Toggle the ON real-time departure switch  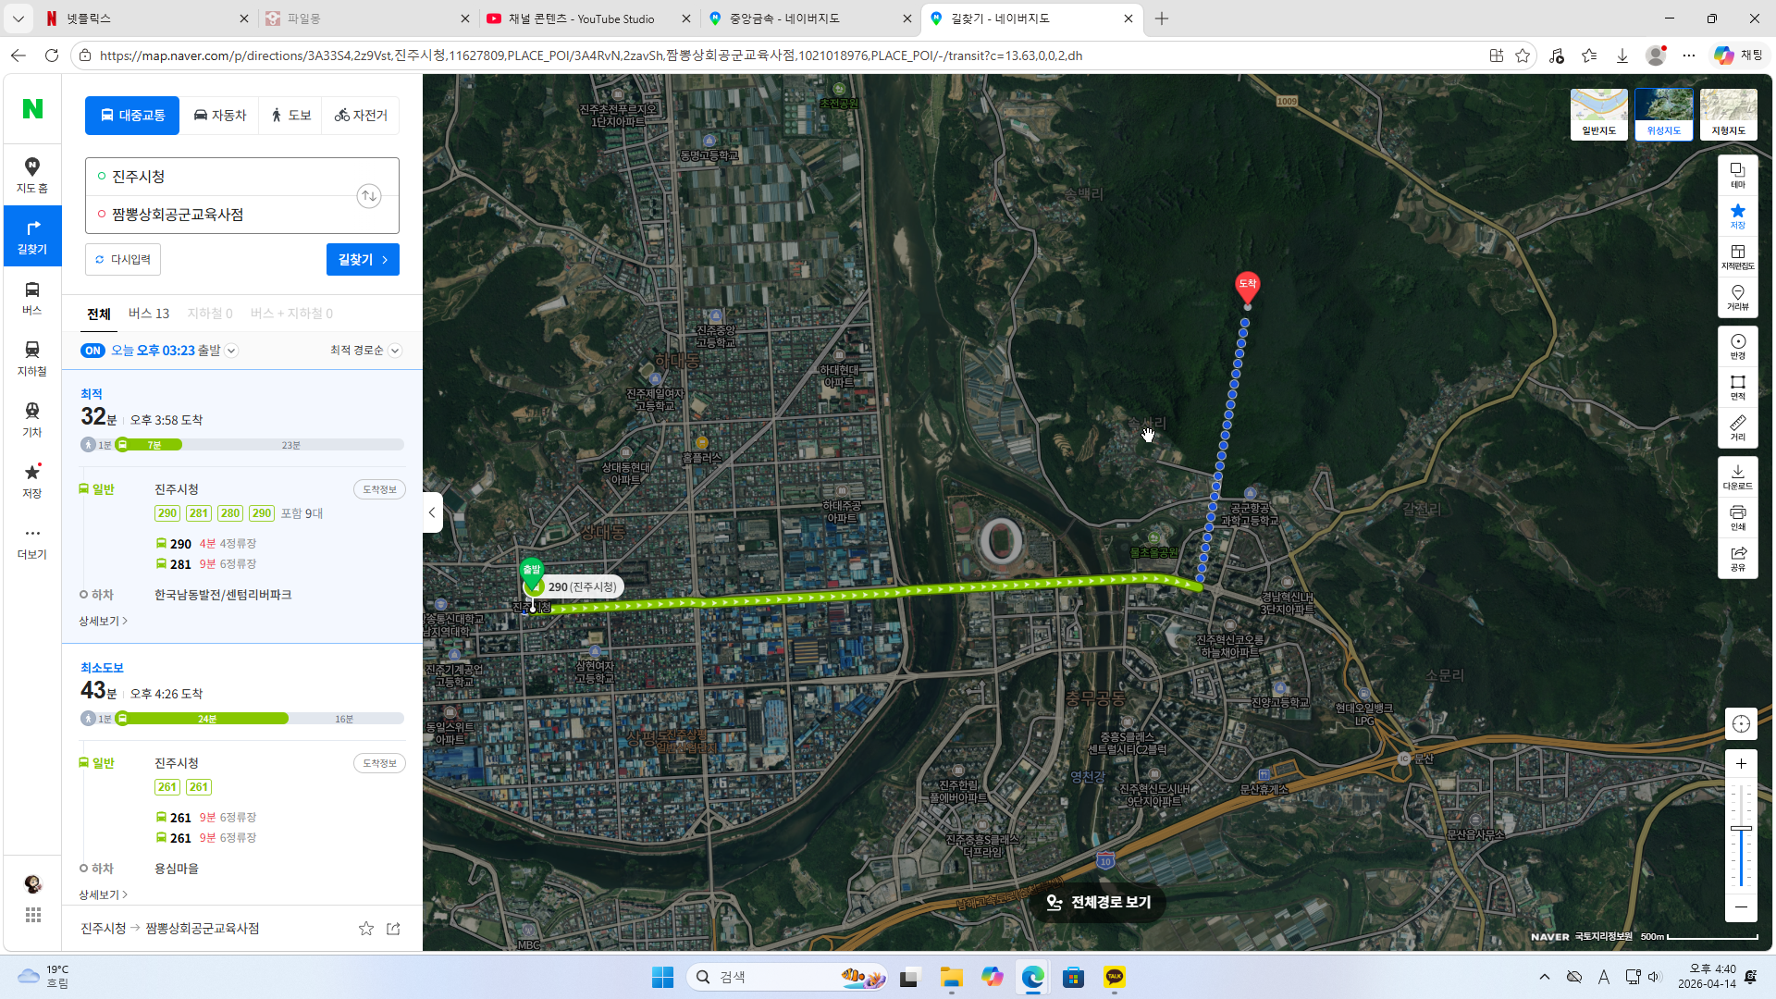pos(92,351)
